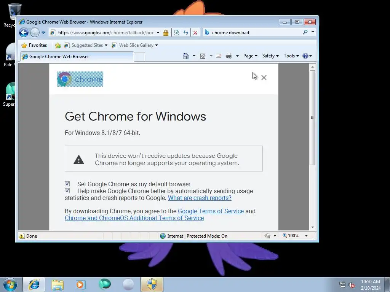Expand the Home button dropdown arrow
Image resolution: width=390 pixels, height=292 pixels.
coord(194,56)
